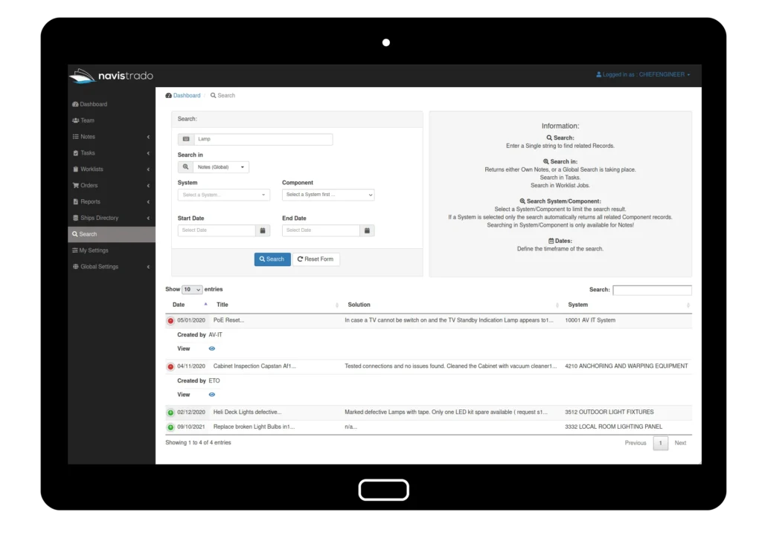
Task: Click the search text field containing Lamp
Action: click(263, 139)
